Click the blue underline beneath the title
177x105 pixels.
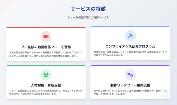(x=88, y=13)
